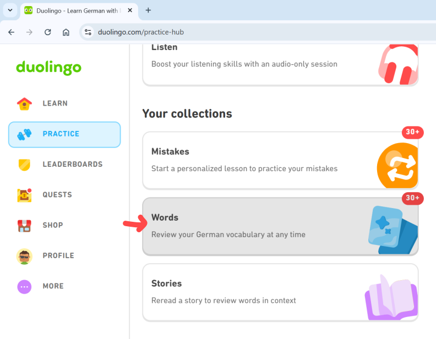Click the browser forward arrow

(x=30, y=32)
